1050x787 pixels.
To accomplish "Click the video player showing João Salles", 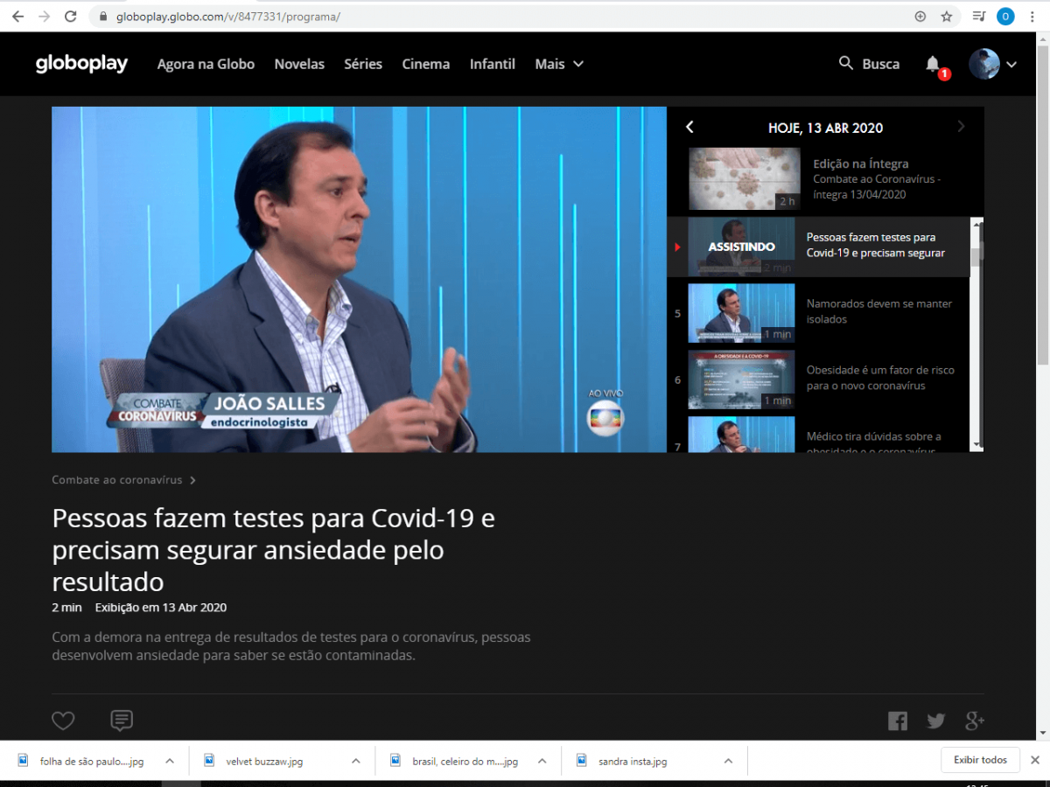I will (359, 280).
